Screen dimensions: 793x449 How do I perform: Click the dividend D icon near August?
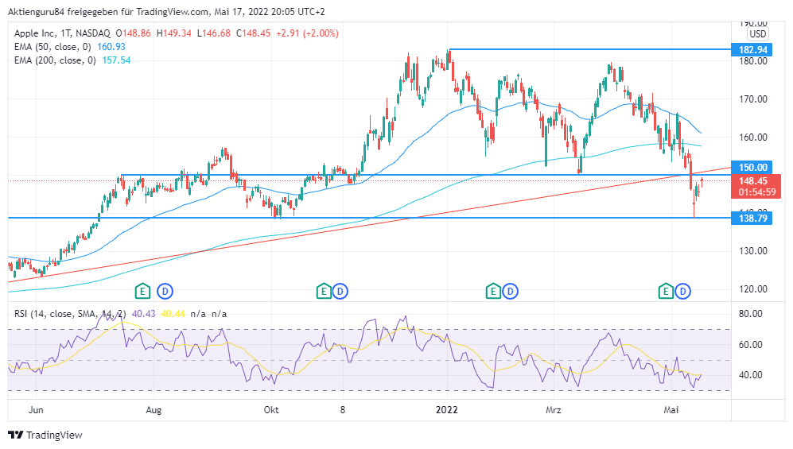pyautogui.click(x=165, y=291)
